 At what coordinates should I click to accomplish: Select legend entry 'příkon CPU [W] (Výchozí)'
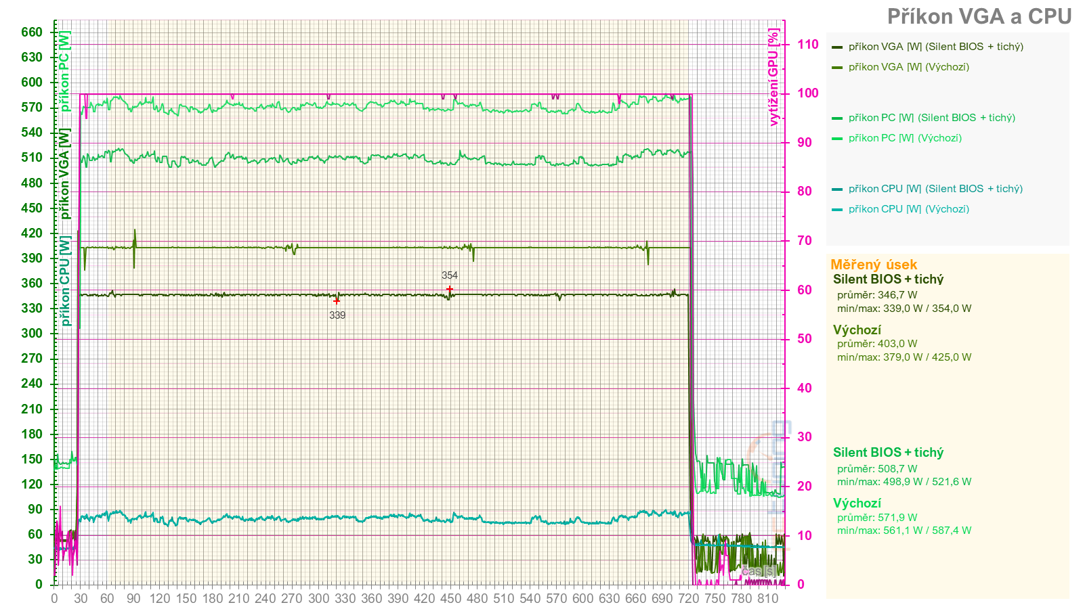point(908,209)
